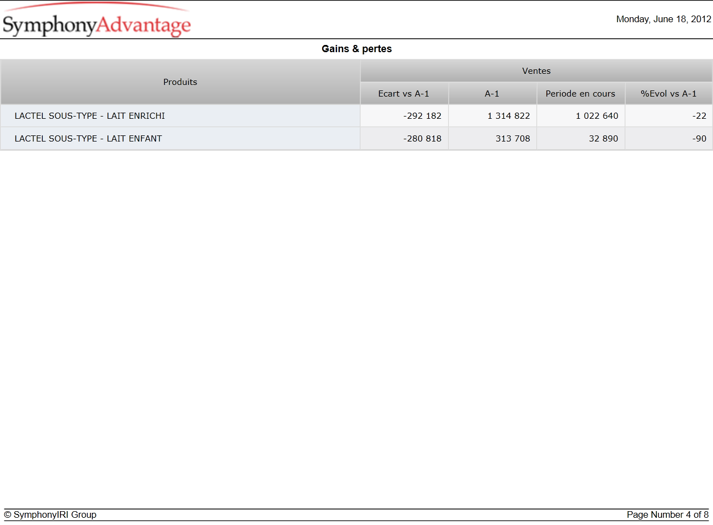This screenshot has height=525, width=713.
Task: Click the value 32 890
Action: (x=604, y=139)
